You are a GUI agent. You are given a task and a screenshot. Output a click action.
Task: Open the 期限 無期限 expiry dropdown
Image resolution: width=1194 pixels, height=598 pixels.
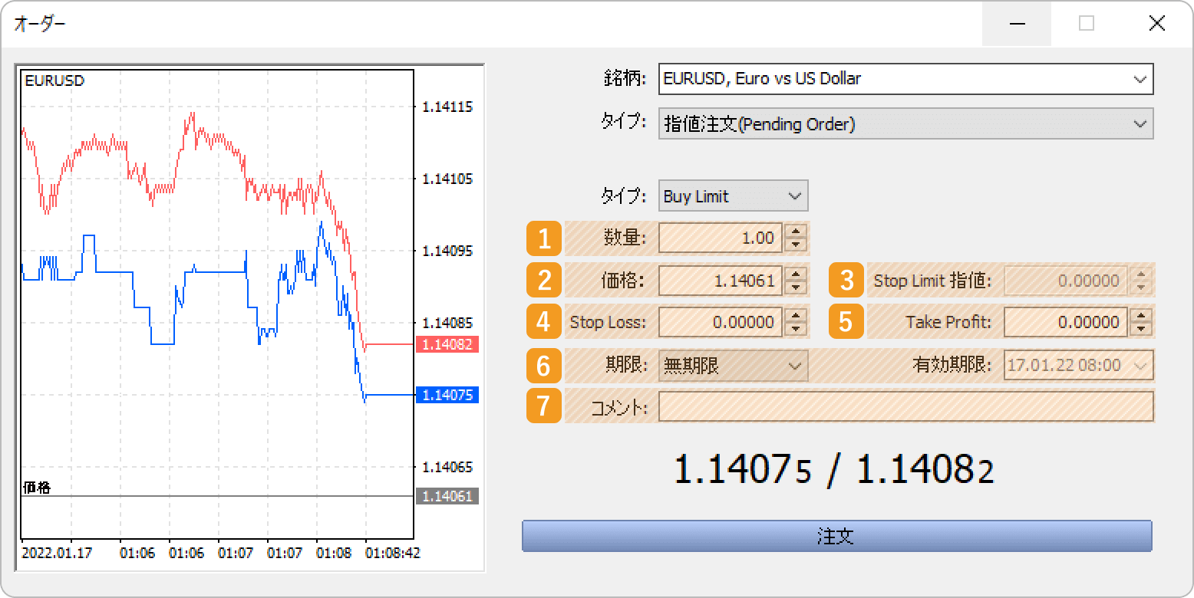pos(733,366)
